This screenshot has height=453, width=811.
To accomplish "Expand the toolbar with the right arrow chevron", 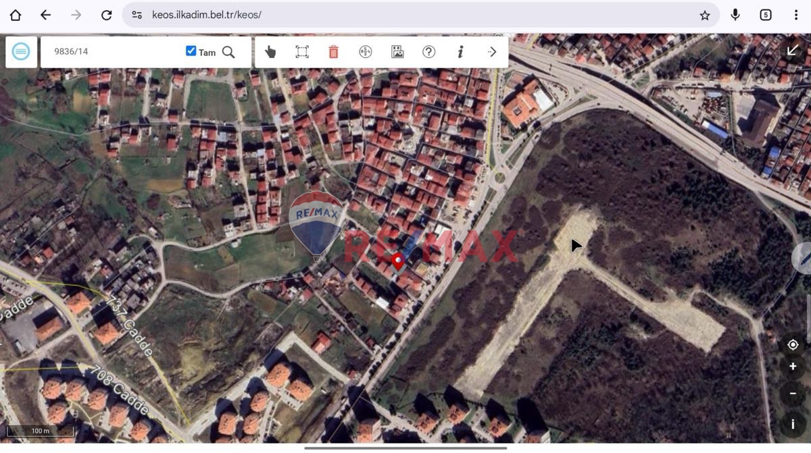I will (492, 51).
